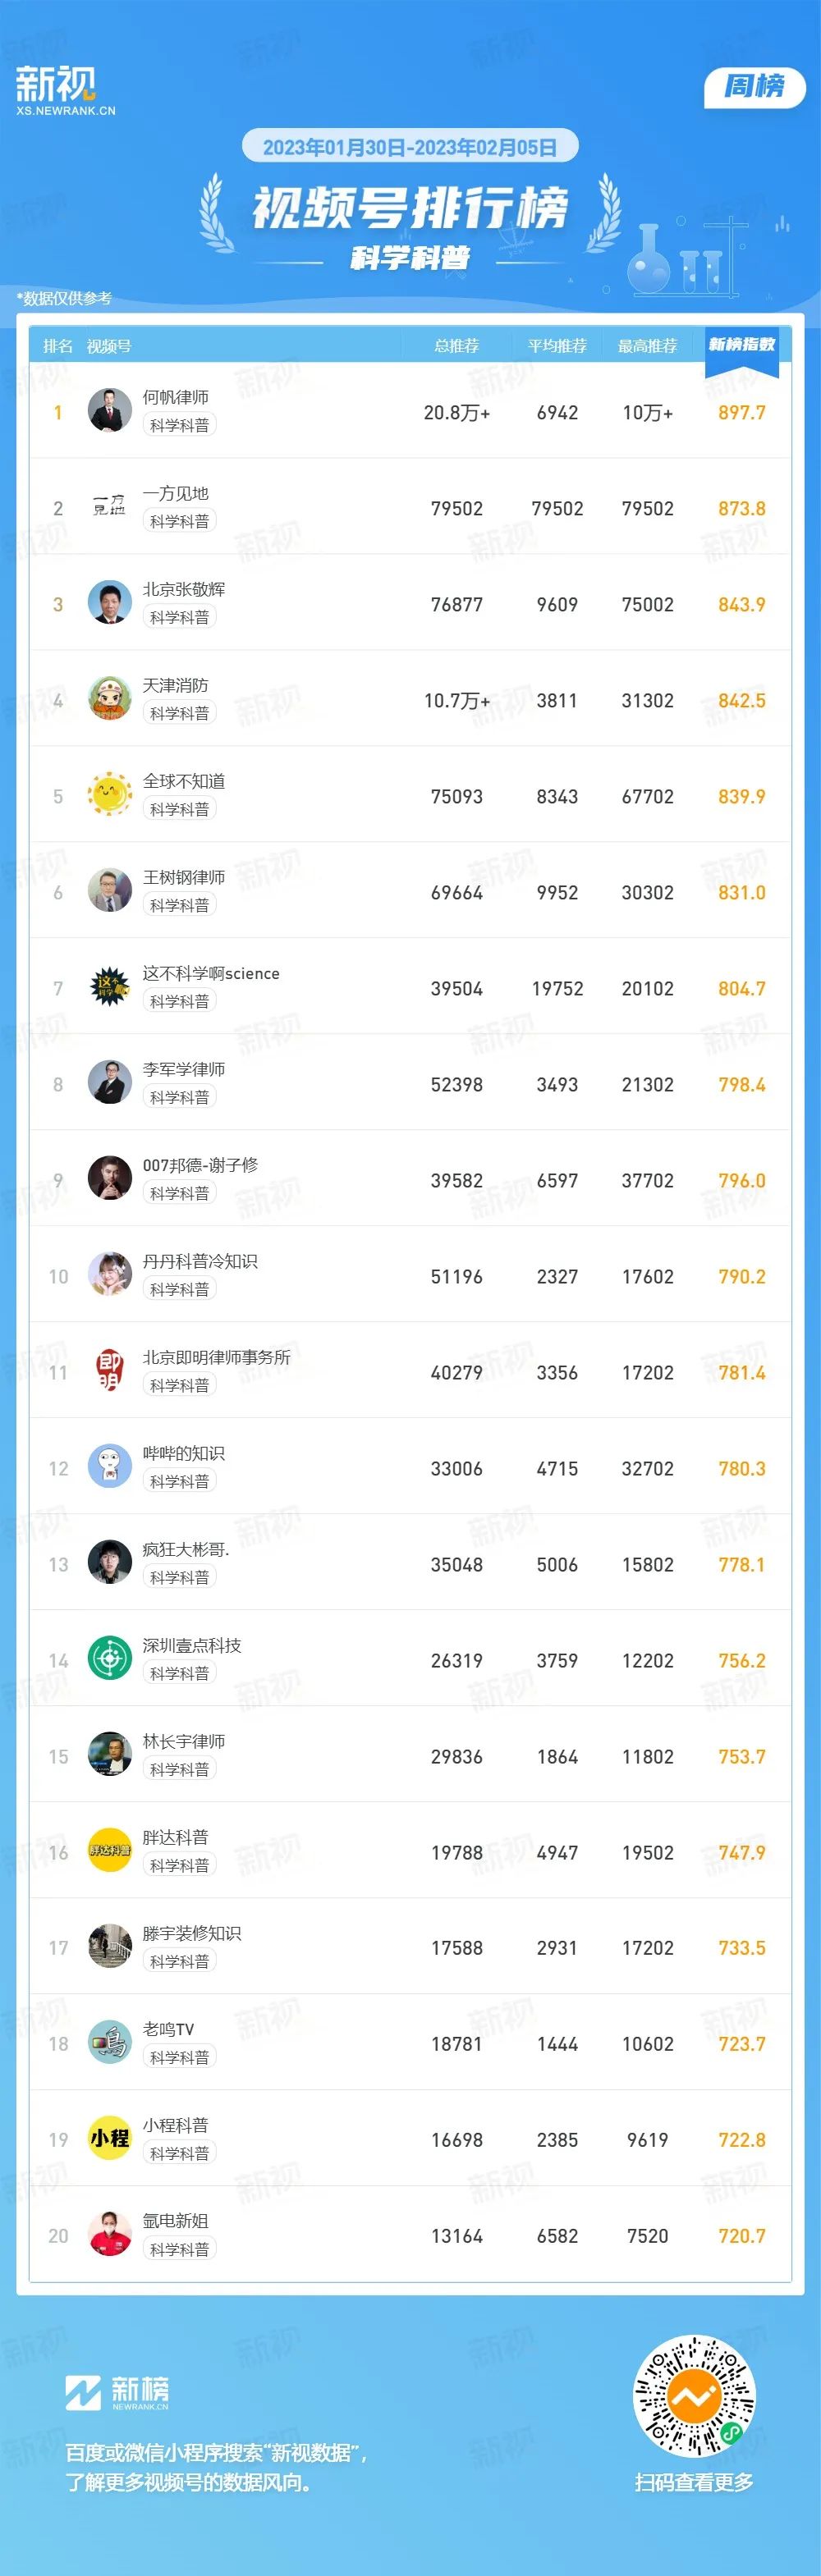Click 氩电新姐 index score 720.7
This screenshot has height=2576, width=821.
(742, 2236)
